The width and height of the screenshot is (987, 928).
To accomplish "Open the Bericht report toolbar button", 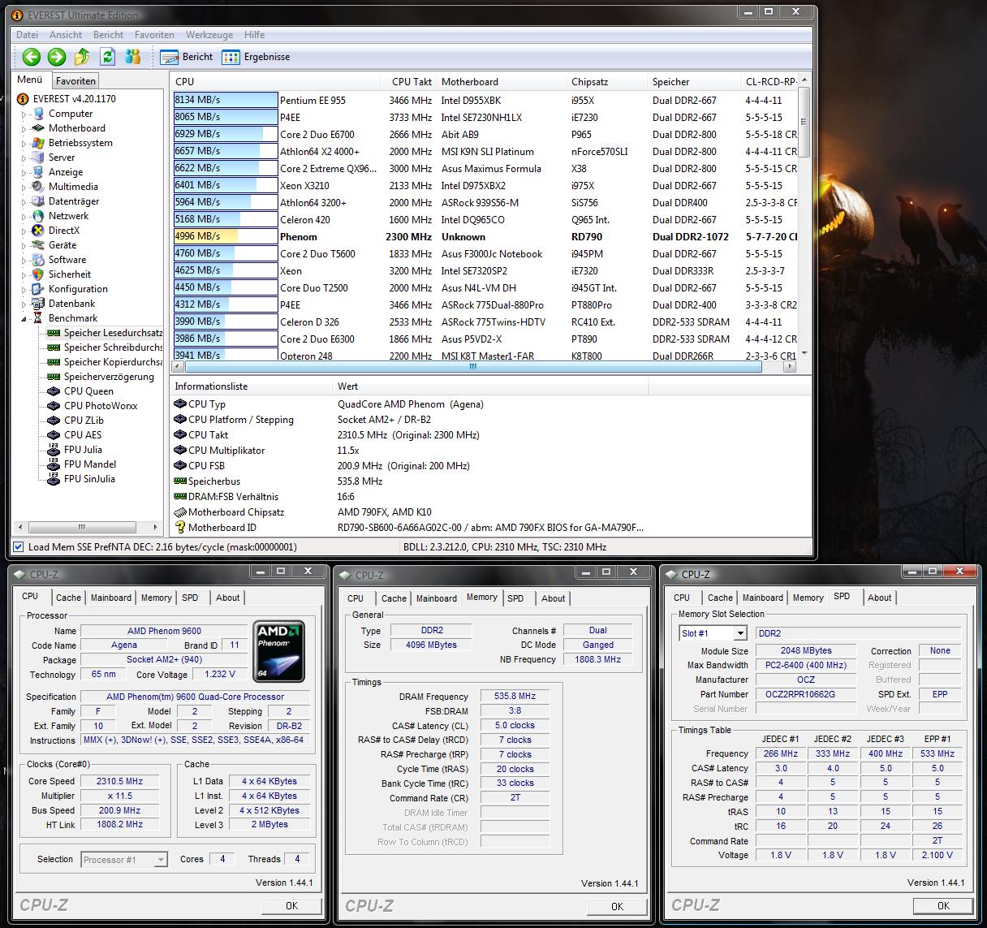I will click(x=187, y=57).
